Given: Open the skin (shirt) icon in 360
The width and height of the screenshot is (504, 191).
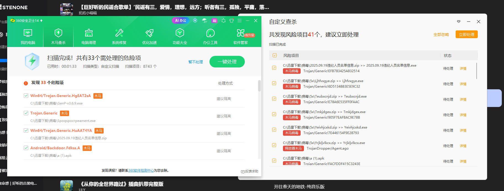Looking at the screenshot, I should (232, 20).
